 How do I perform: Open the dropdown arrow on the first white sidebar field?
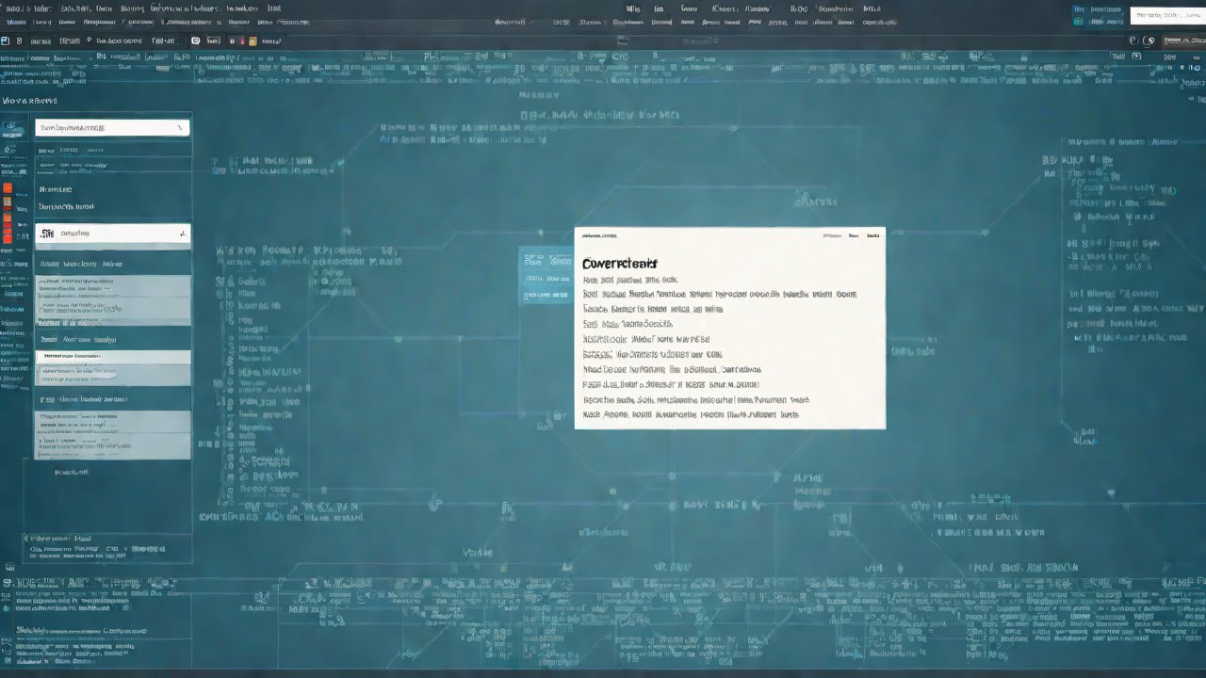179,128
